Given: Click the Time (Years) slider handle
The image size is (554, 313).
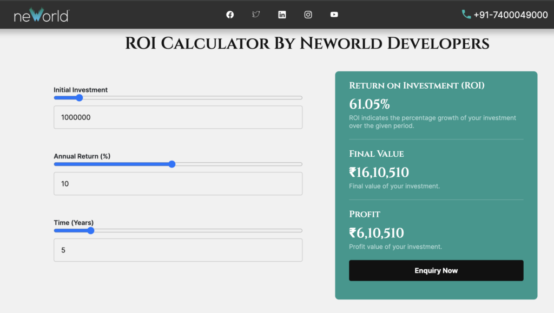Looking at the screenshot, I should coord(91,230).
